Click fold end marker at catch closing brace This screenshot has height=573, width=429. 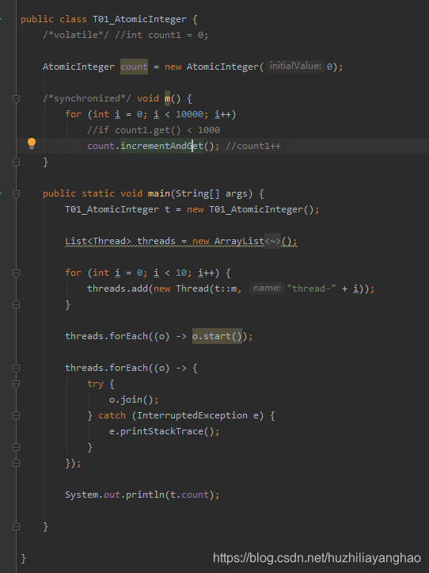pyautogui.click(x=16, y=447)
